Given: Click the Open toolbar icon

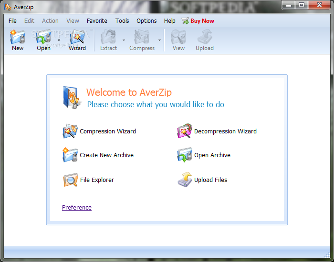Looking at the screenshot, I should (44, 37).
